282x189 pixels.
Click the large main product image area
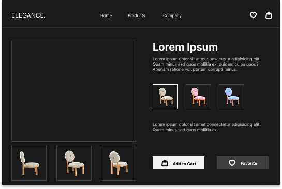tap(74, 91)
